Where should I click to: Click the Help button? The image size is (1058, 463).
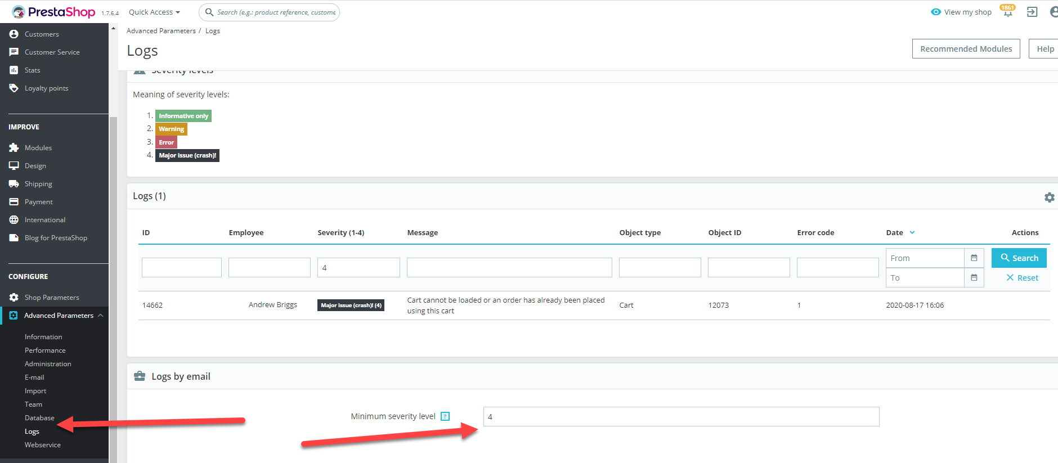(1045, 49)
